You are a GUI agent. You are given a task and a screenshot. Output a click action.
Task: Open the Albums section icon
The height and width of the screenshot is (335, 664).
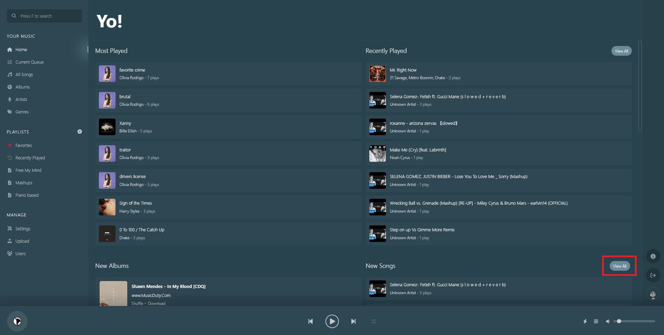pos(10,87)
